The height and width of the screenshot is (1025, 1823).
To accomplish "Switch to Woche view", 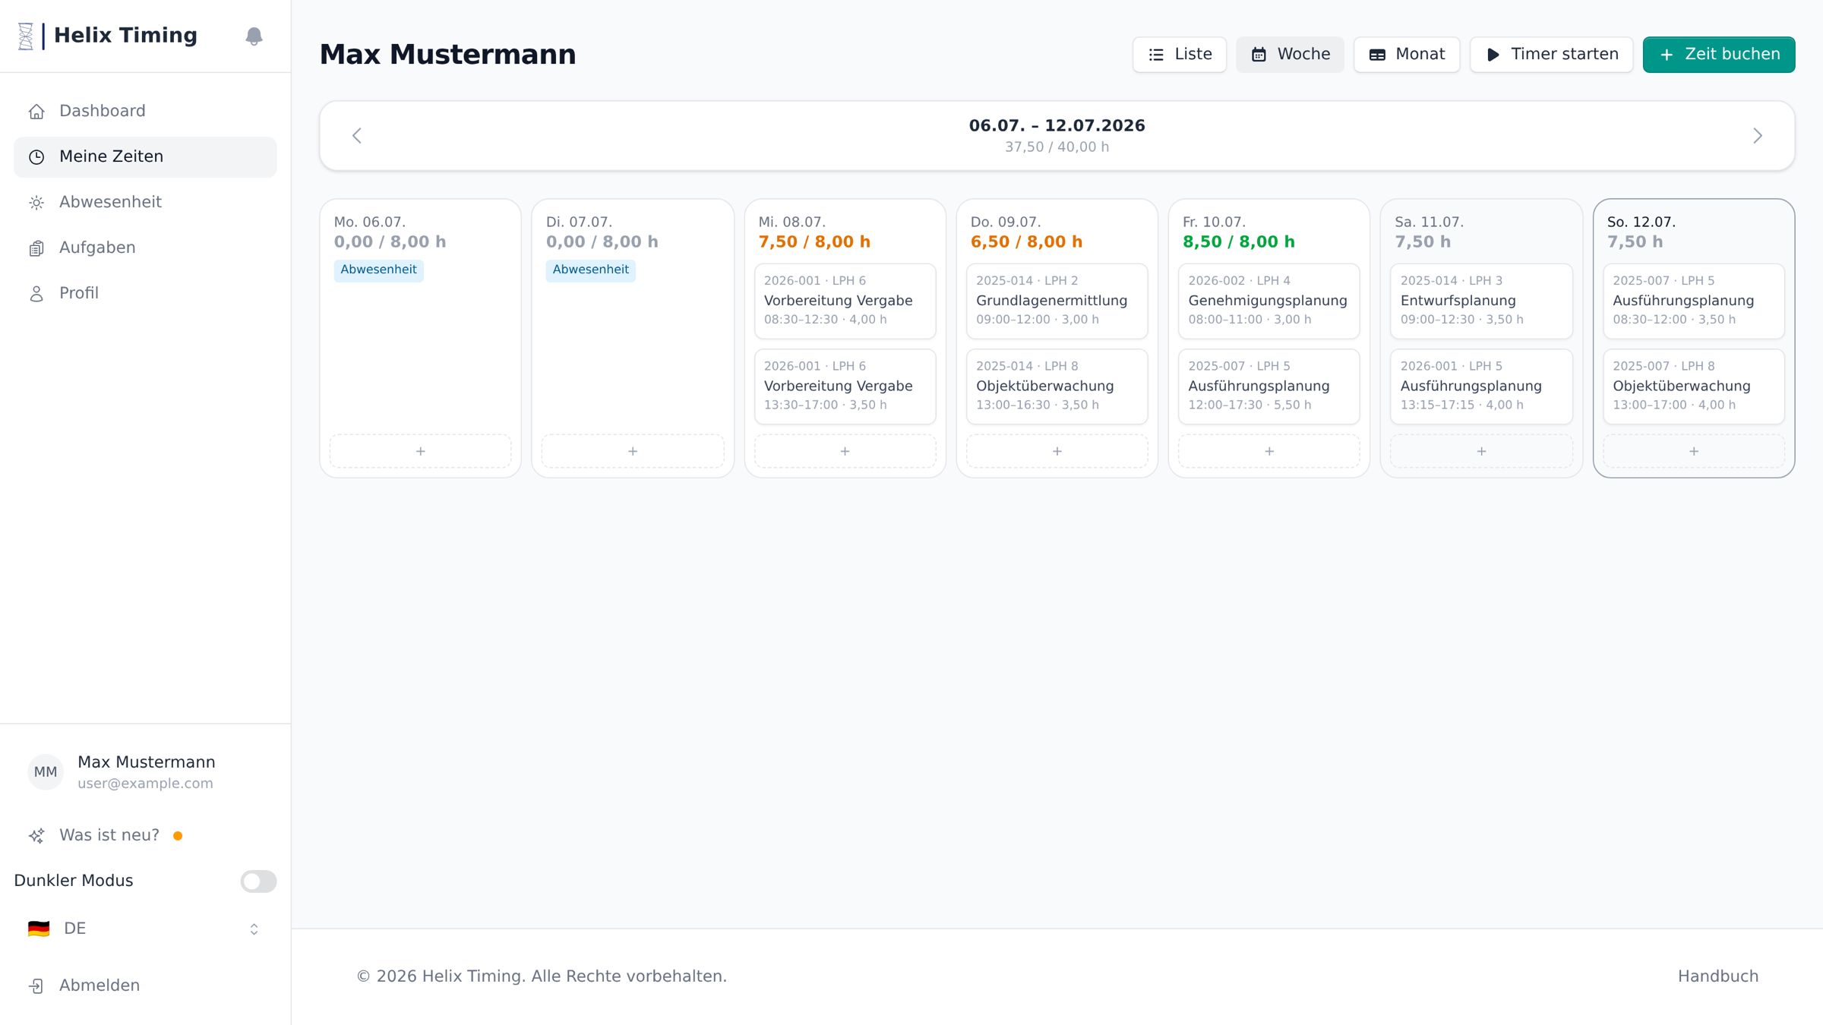I will pos(1290,55).
